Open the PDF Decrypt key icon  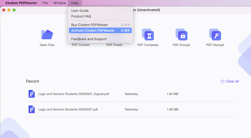[215, 34]
